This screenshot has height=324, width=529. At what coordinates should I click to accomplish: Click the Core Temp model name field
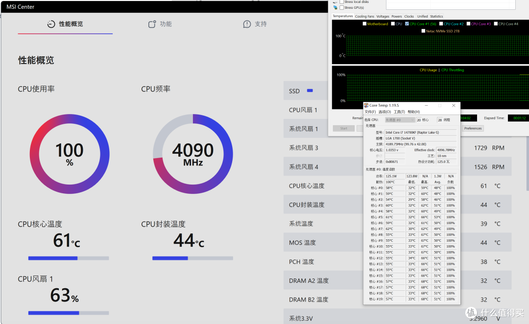tap(421, 133)
